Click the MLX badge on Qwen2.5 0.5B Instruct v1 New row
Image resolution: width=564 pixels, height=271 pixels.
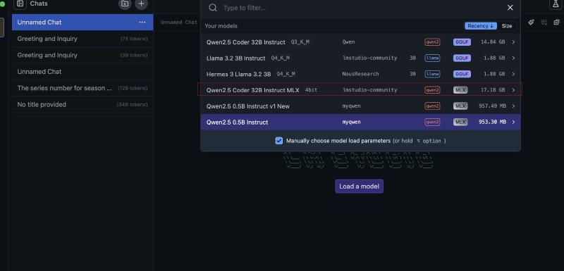[460, 106]
